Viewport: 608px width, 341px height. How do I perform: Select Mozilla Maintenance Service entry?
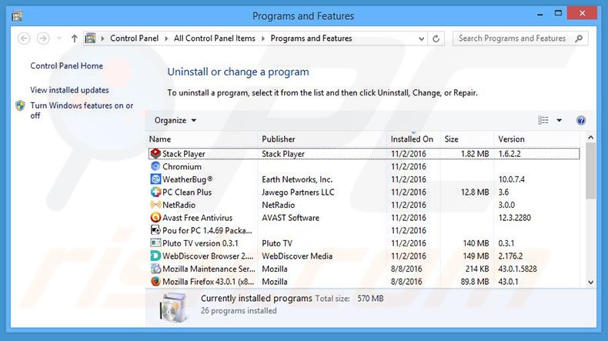coord(209,269)
